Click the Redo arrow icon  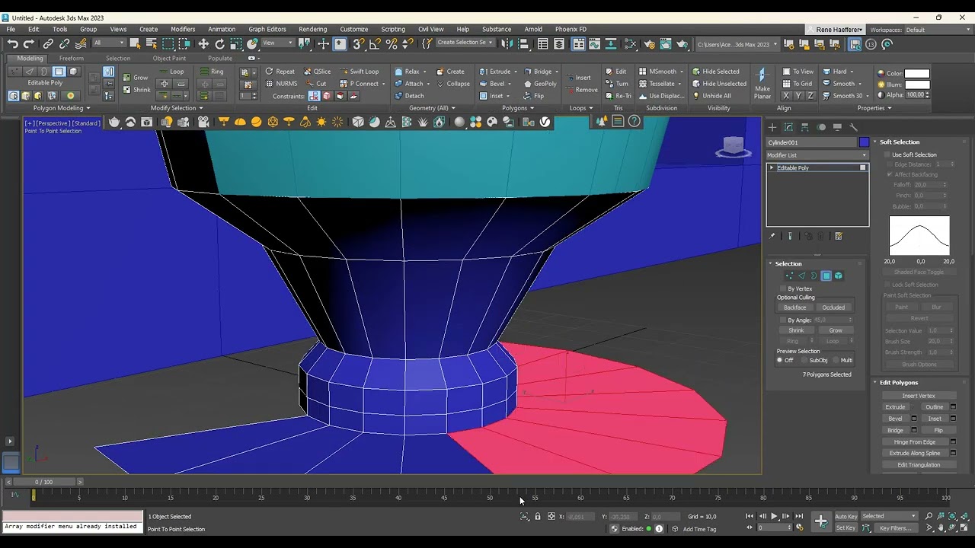(29, 44)
